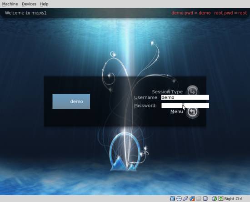Screen dimensions: 250x202
Task: Click the hard disk activity icon
Action: pyautogui.click(x=172, y=199)
